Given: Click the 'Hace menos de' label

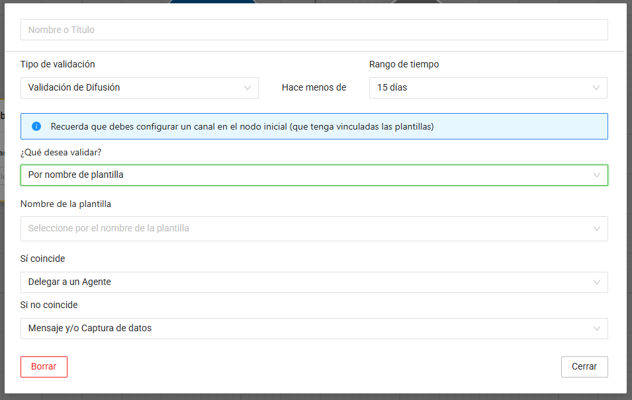Looking at the screenshot, I should click(x=314, y=87).
